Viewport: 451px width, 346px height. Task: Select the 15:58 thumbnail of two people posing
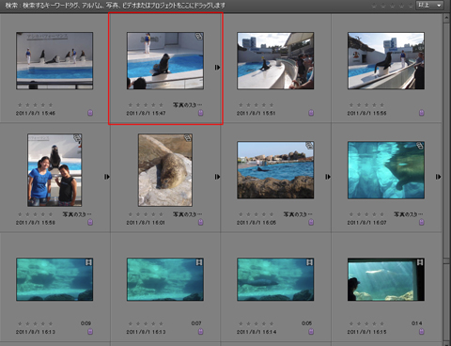click(x=54, y=170)
